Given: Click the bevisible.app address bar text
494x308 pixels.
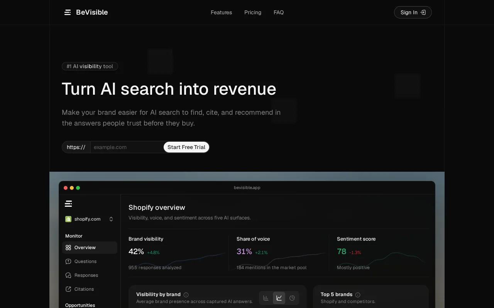Looking at the screenshot, I should point(247,187).
